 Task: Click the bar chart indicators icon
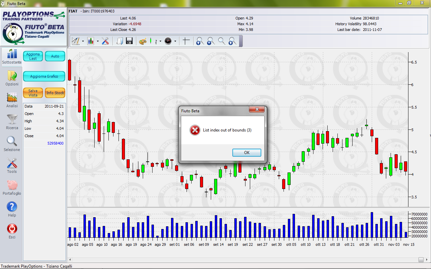[91, 41]
